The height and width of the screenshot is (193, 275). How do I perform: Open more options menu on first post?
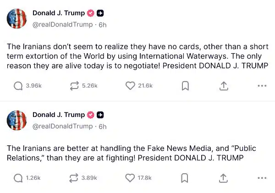coord(262,86)
